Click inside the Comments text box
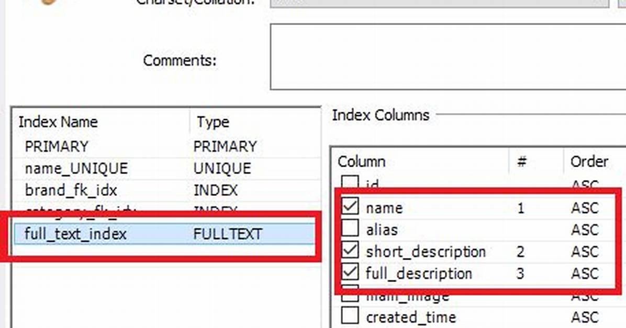Viewport: 626px width, 328px height. point(448,57)
